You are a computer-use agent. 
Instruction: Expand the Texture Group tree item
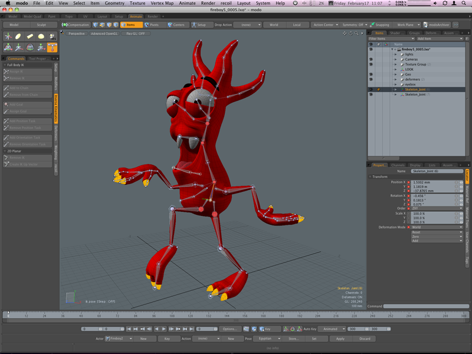click(x=395, y=64)
